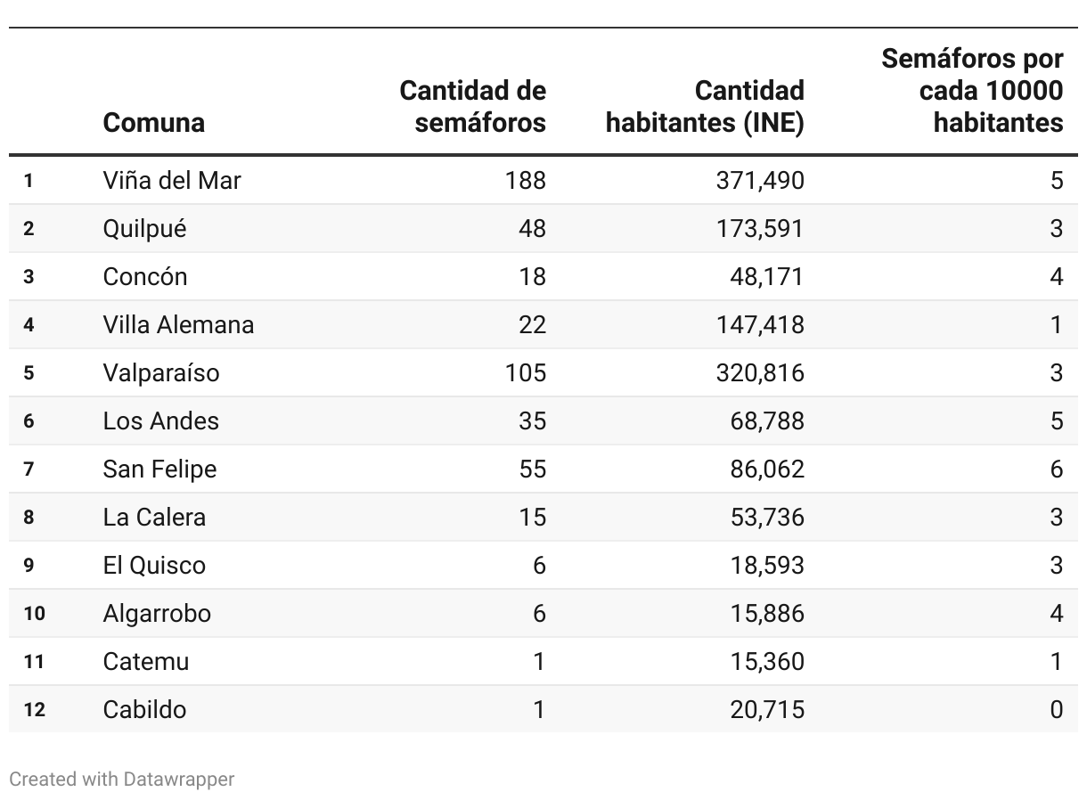The height and width of the screenshot is (800, 1087).
Task: Click the La Calera table entry
Action: tap(154, 518)
